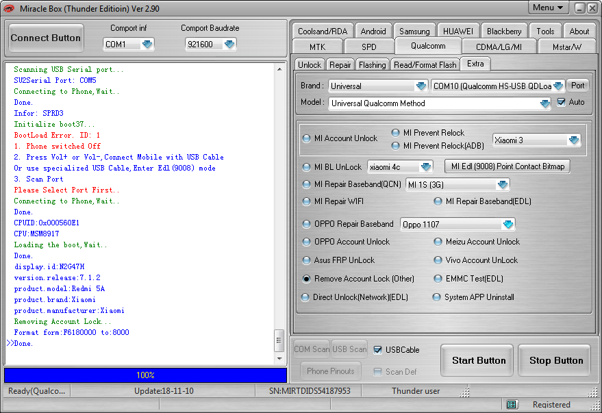Select MI Repair WIFI radio option

tap(306, 201)
